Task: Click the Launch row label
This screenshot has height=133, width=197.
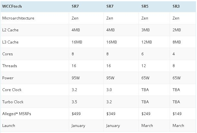Action: click(8, 126)
